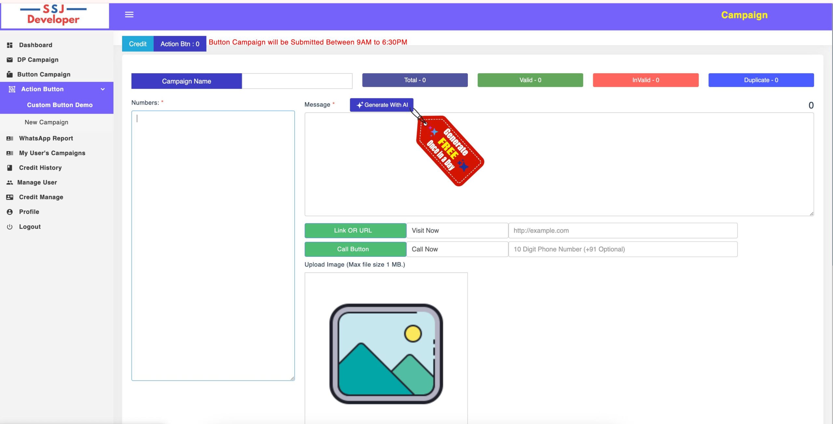
Task: Click the Credit Manage card icon
Action: 10,197
